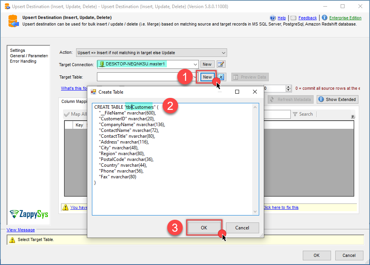The height and width of the screenshot is (265, 370).
Task: Open the View Message link
Action: (x=20, y=230)
